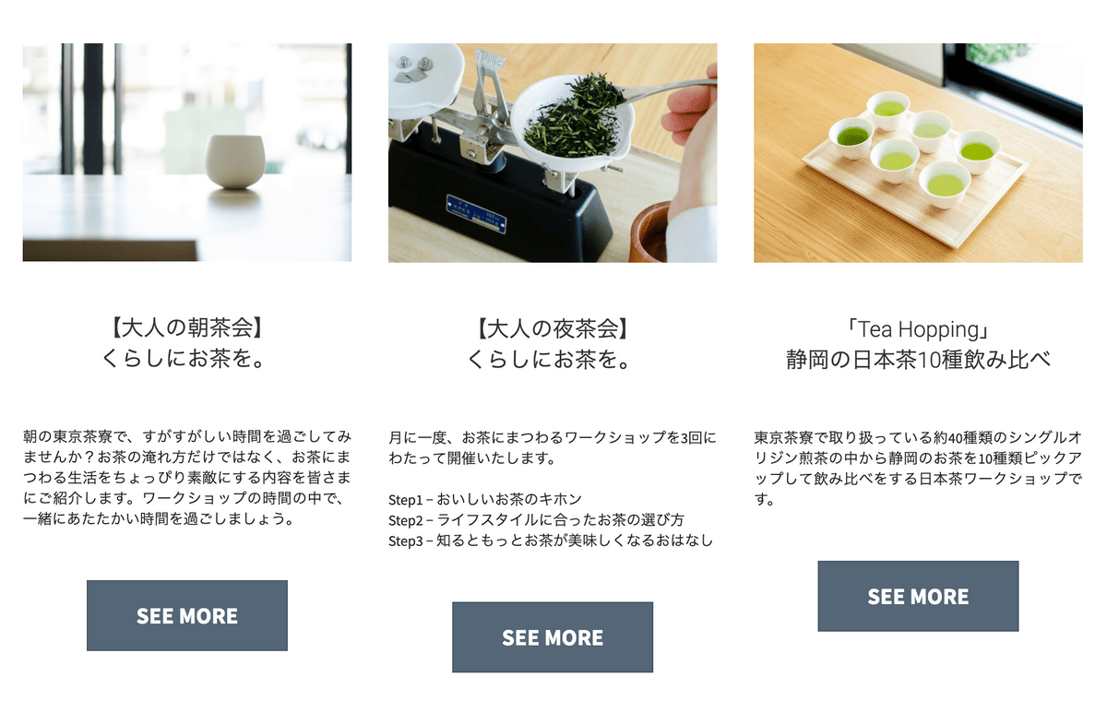
Task: Click SEE MORE under 大人の夜茶会
Action: pos(553,637)
